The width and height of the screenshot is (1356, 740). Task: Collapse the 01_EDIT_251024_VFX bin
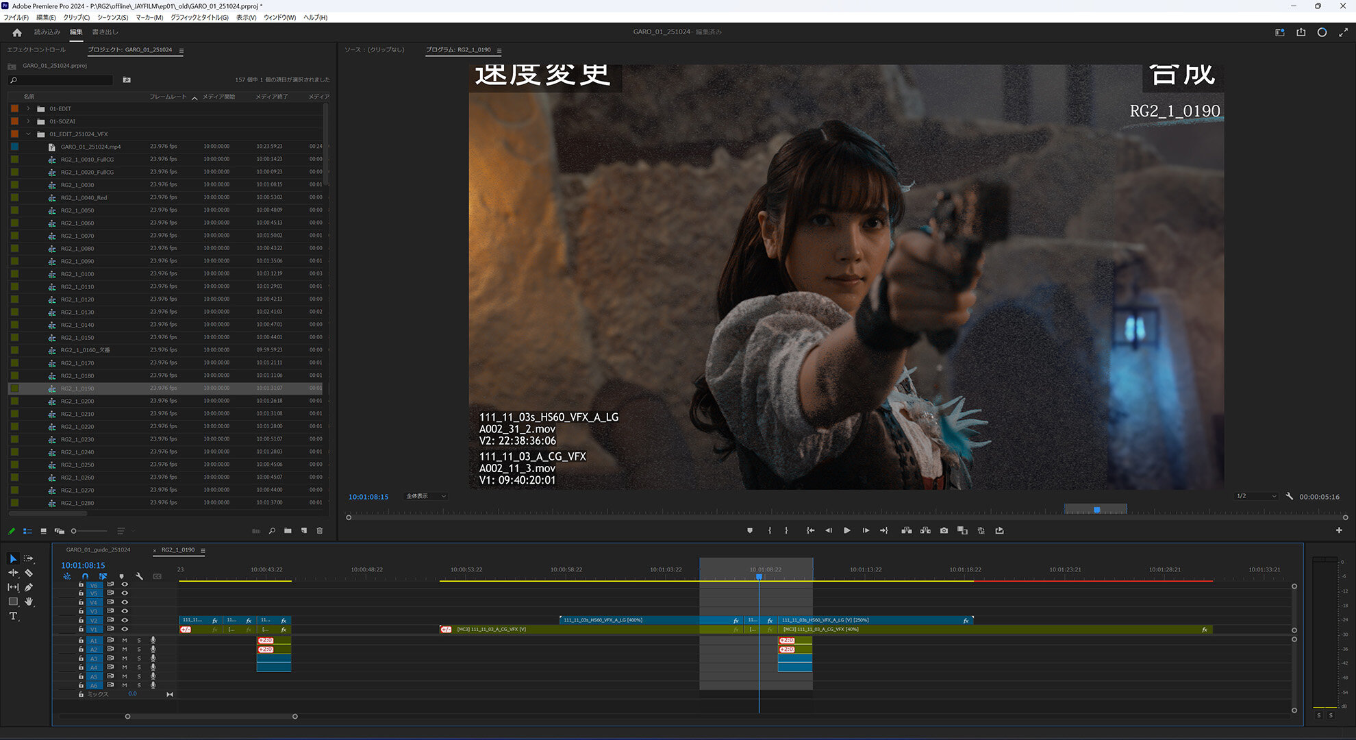(28, 134)
